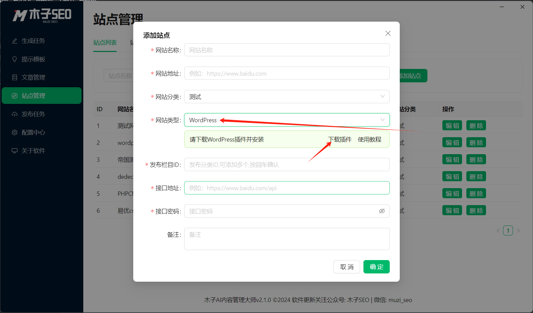This screenshot has height=313, width=533.
Task: Toggle password visibility eye icon in 接口密码
Action: click(x=382, y=211)
